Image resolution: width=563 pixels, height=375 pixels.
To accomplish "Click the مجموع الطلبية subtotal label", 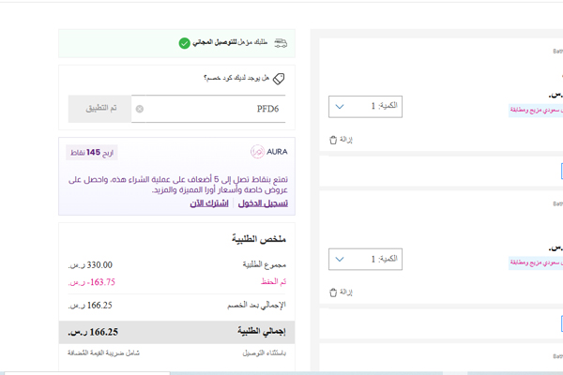I will [265, 264].
